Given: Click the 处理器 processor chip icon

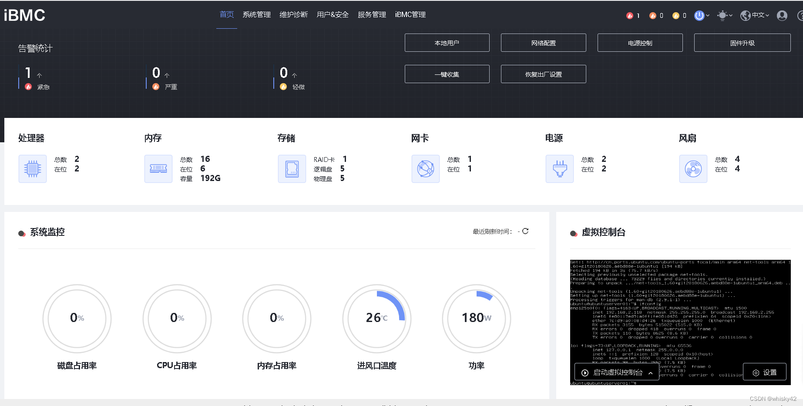Looking at the screenshot, I should [x=32, y=168].
